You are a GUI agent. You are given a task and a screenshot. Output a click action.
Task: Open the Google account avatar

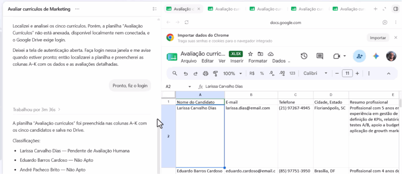coord(391,56)
